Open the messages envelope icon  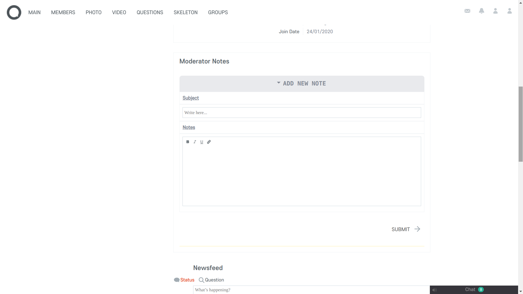tap(467, 11)
